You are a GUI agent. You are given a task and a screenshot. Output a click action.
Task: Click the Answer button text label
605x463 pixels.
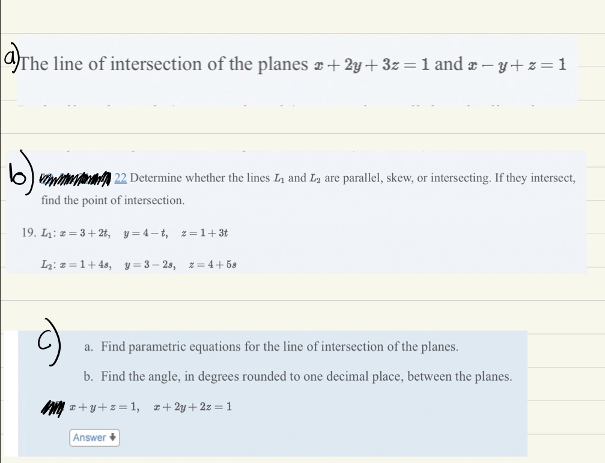[x=89, y=438]
